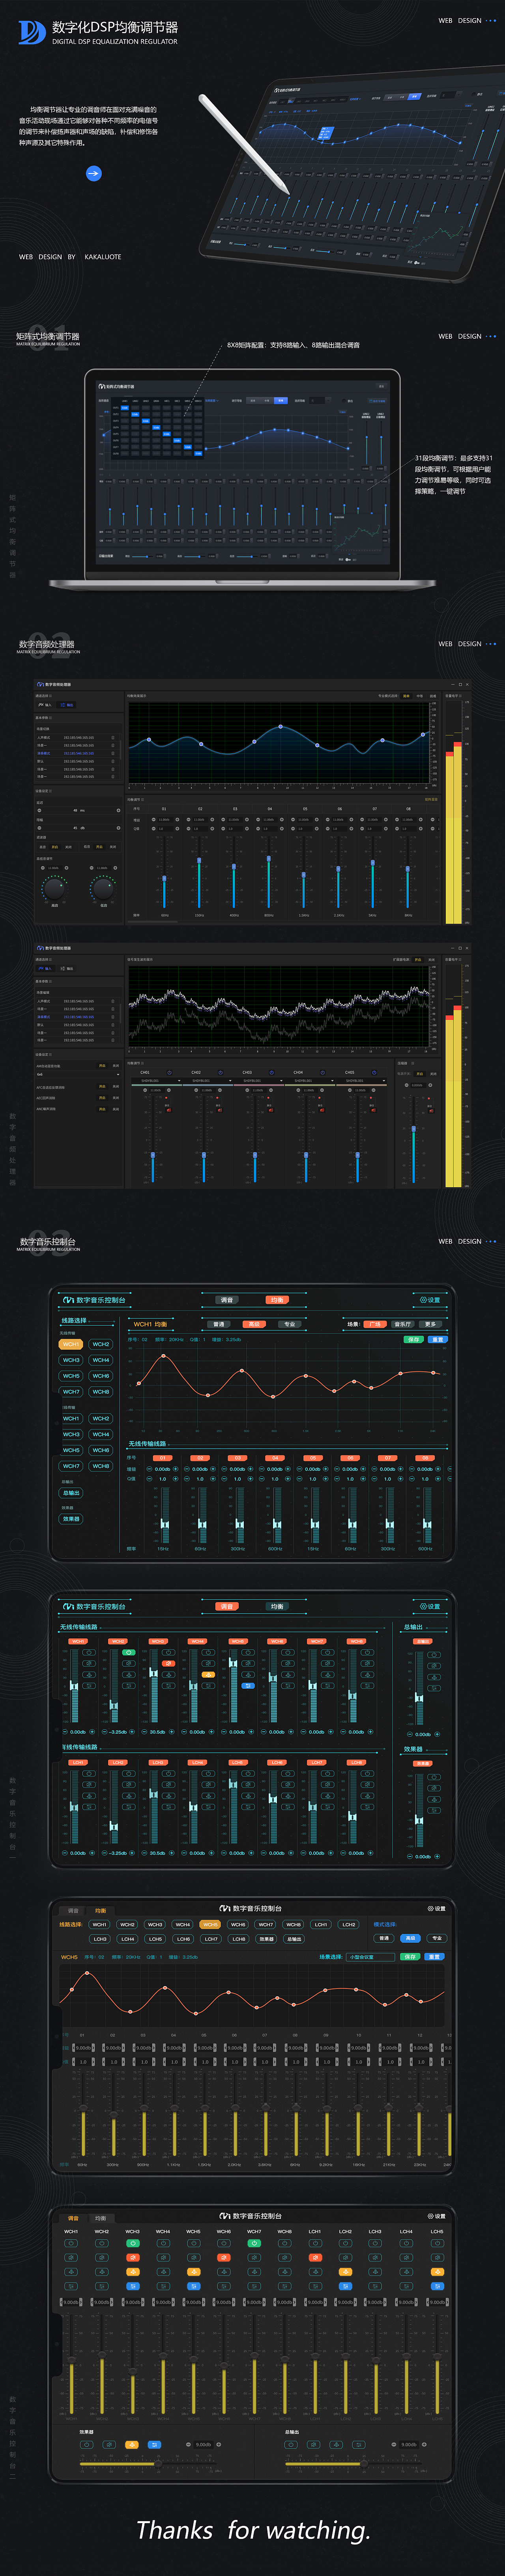The image size is (505, 2576).
Task: Select WCH2 in top group of 线路选择 sidebar
Action: pos(101,1344)
